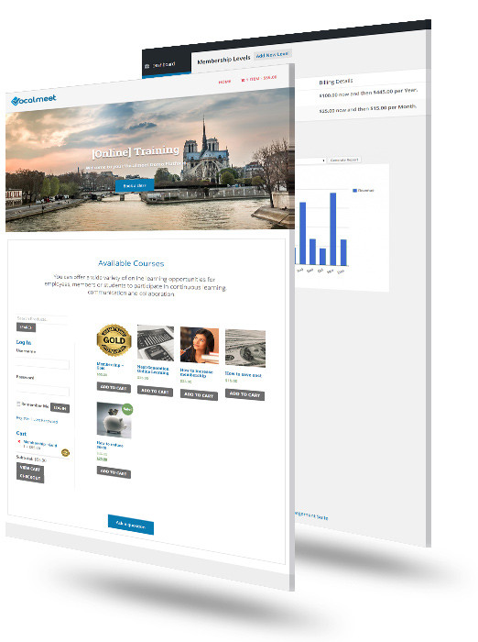Open the GOLD membership badge product image
This screenshot has height=642, width=478.
pos(114,340)
